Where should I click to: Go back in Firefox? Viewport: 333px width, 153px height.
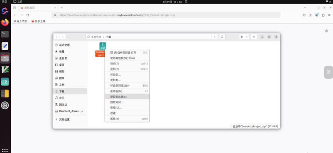coord(15,15)
